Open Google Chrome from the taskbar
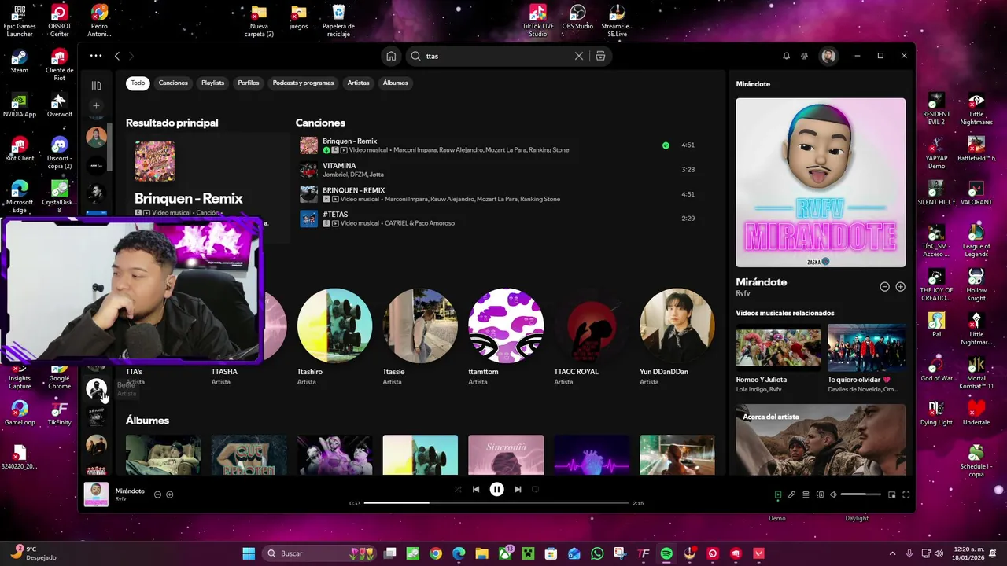1007x566 pixels. [x=436, y=553]
